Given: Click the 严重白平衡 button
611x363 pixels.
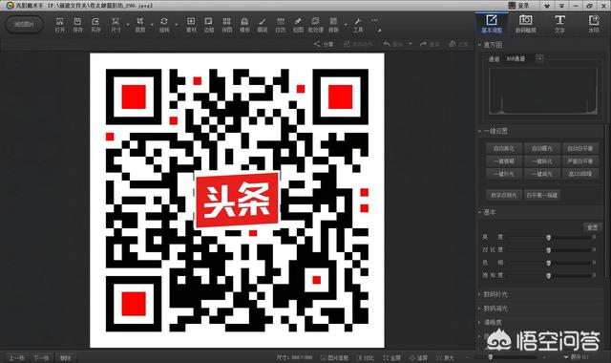Looking at the screenshot, I should [x=580, y=161].
